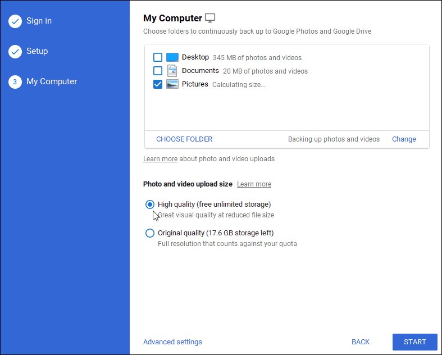Open Learn more about photo and video uploads
442x355 pixels.
click(x=161, y=159)
